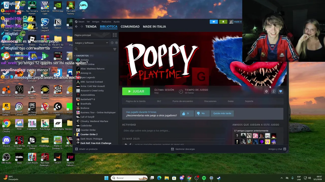Toggle the favorite heart icon
325x182 pixels.
[x=281, y=91]
